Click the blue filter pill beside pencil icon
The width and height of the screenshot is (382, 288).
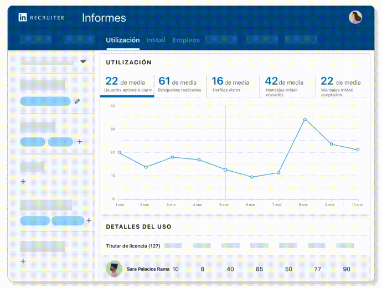[45, 101]
